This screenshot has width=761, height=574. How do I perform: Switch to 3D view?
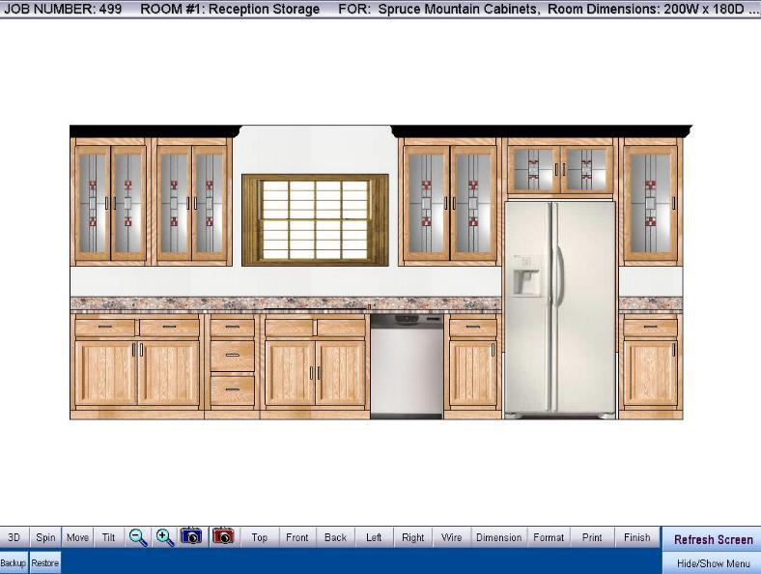(x=14, y=537)
